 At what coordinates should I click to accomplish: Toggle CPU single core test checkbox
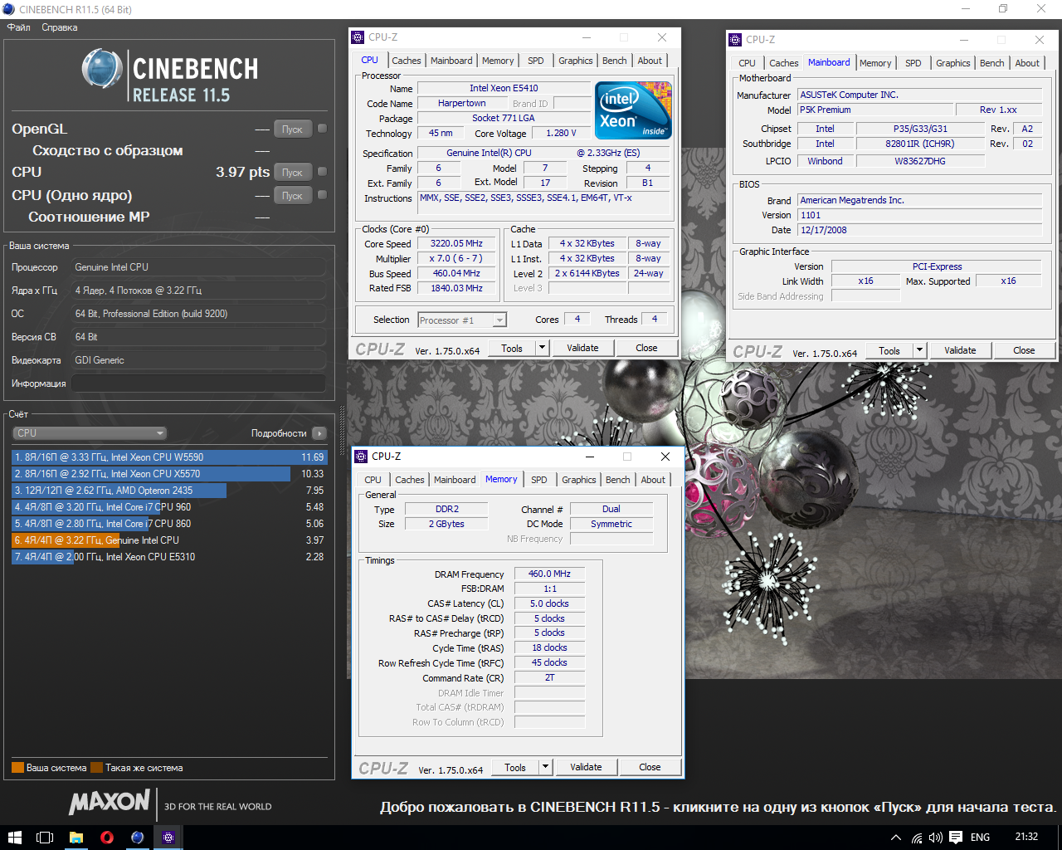click(x=322, y=195)
